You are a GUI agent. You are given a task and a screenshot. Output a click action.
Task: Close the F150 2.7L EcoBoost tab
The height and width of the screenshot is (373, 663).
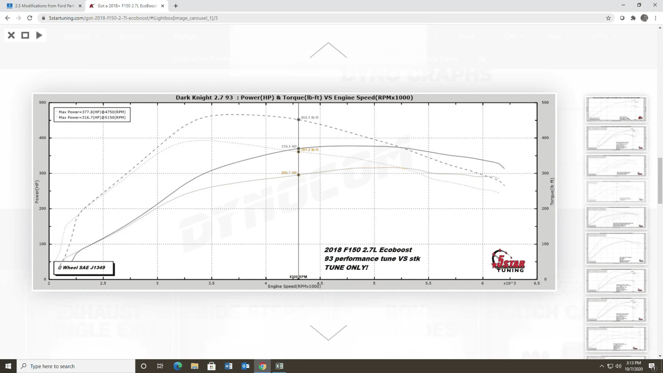(x=163, y=6)
